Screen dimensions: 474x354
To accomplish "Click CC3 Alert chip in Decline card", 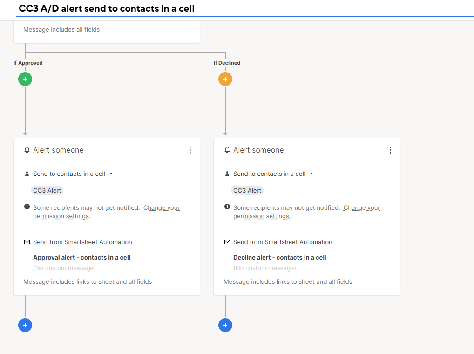I will pos(247,190).
